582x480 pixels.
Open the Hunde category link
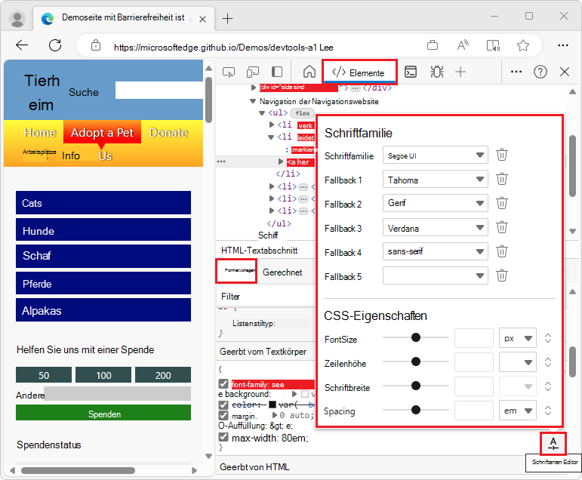coord(103,230)
